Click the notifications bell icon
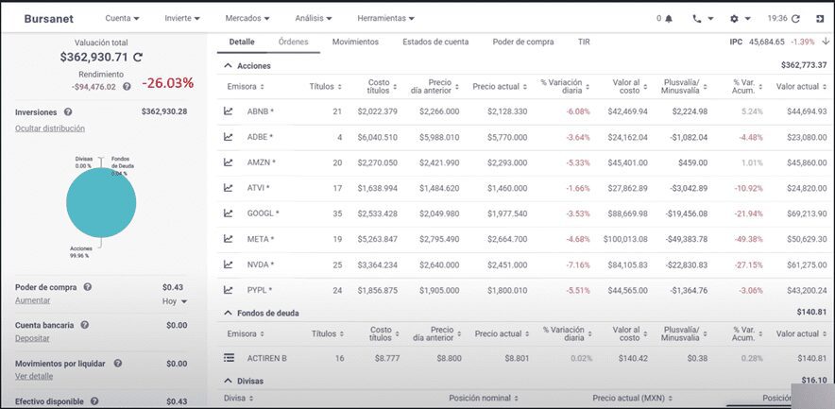835x409 pixels. [x=669, y=18]
